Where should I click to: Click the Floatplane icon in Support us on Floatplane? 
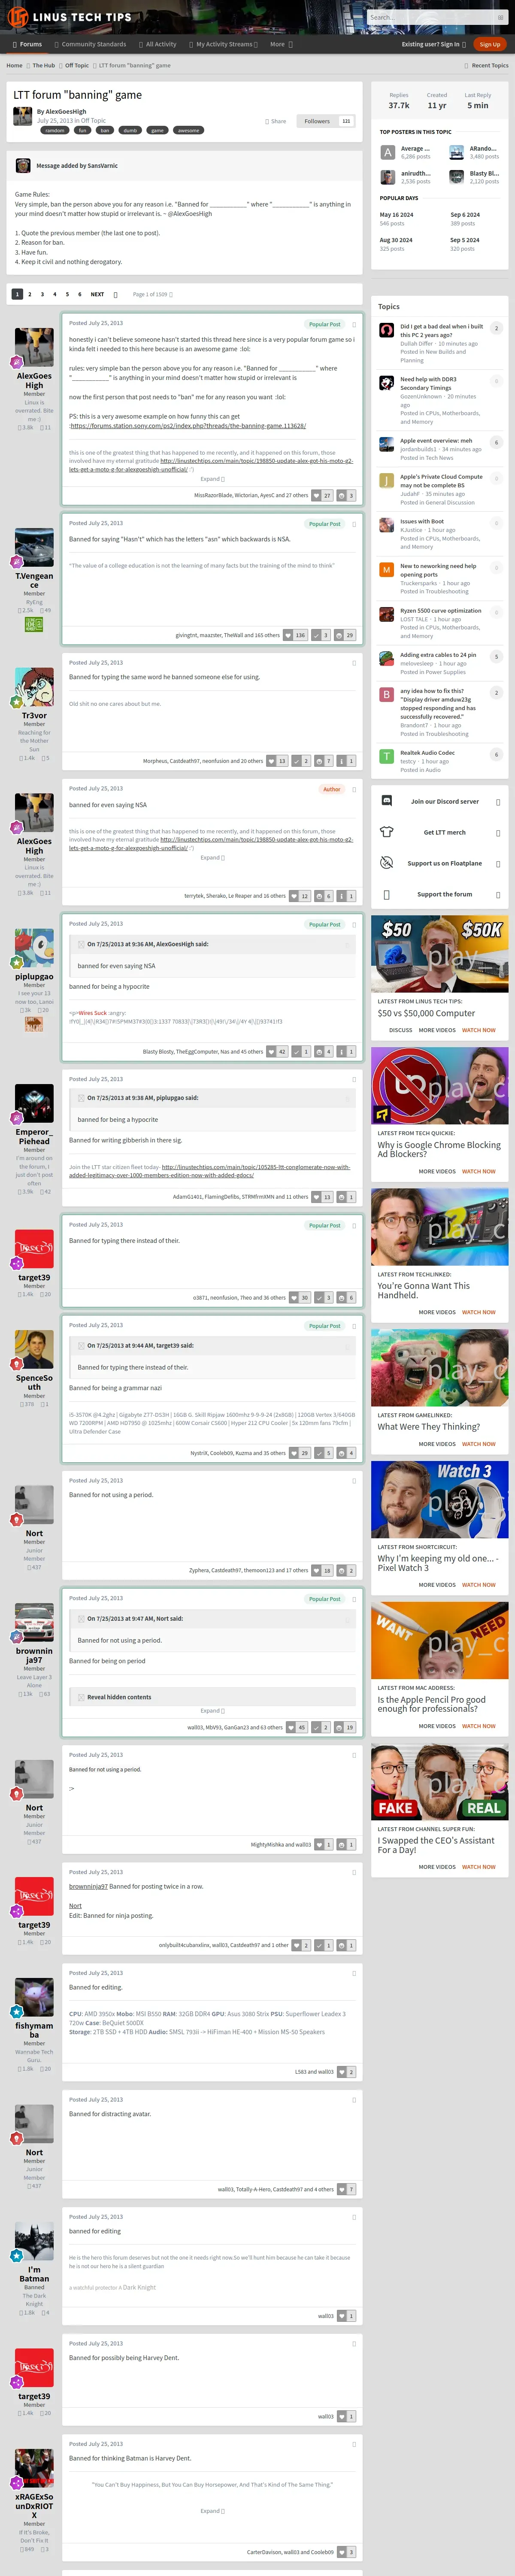(x=387, y=863)
